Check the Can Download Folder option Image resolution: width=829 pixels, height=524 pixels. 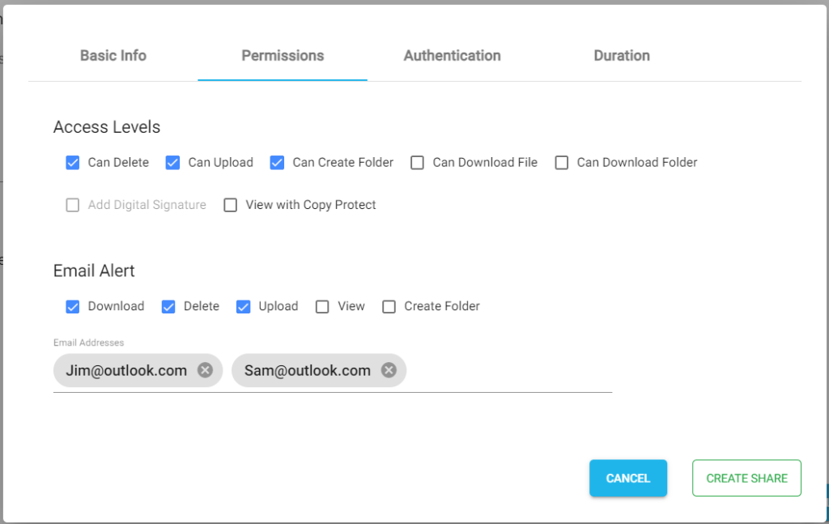562,163
